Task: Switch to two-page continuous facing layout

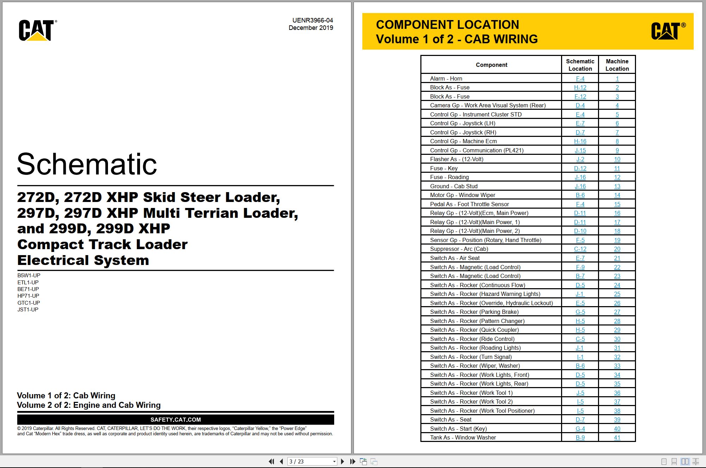Action: tap(695, 461)
